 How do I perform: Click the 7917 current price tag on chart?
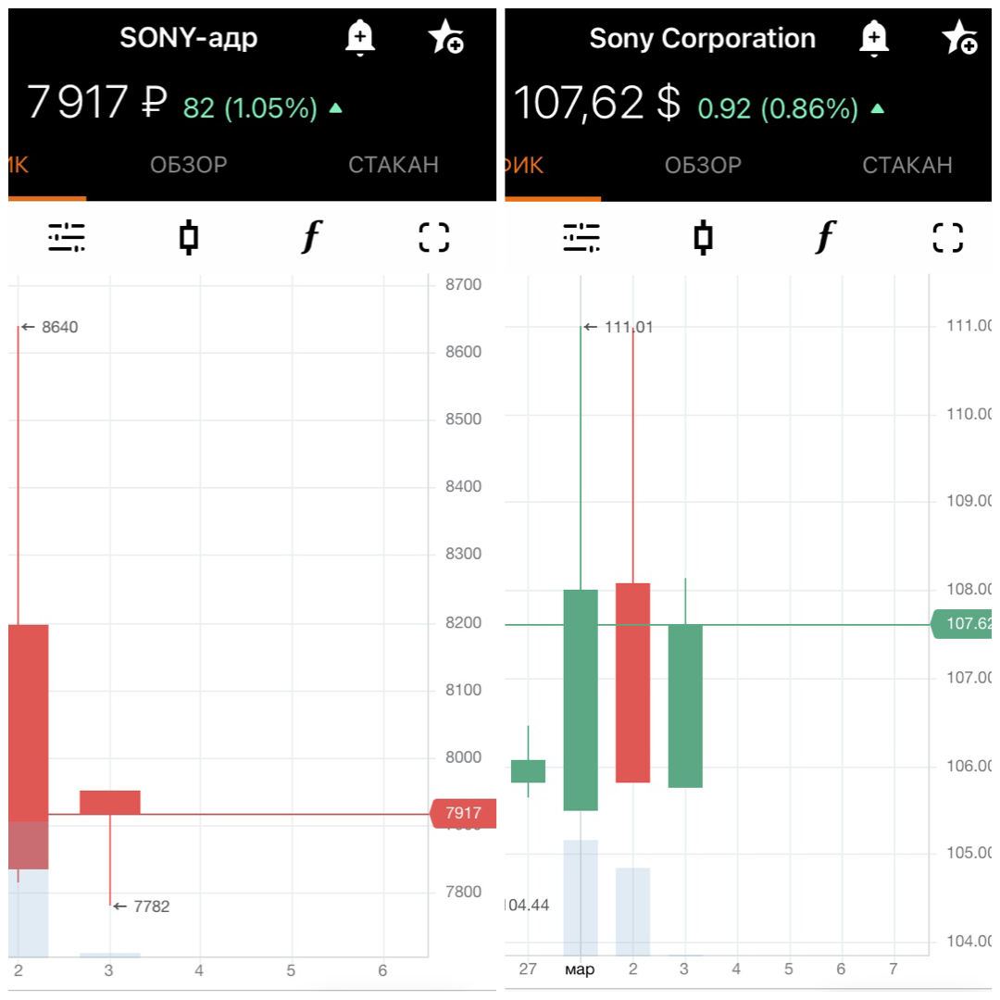[x=463, y=813]
